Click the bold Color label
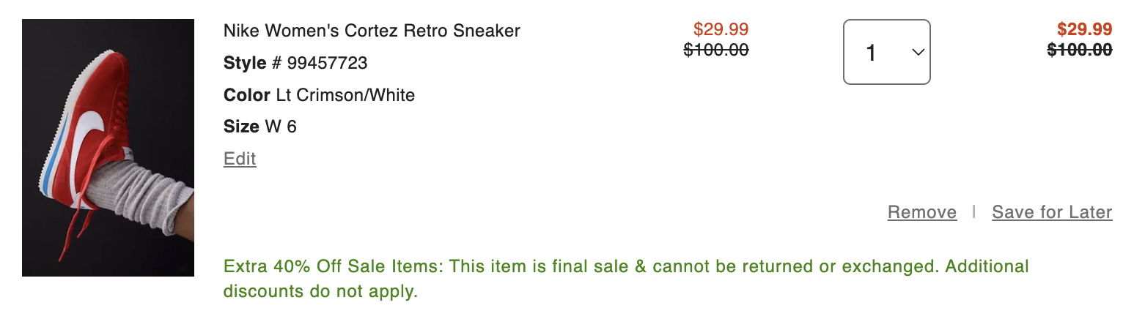The height and width of the screenshot is (319, 1145). click(x=247, y=95)
